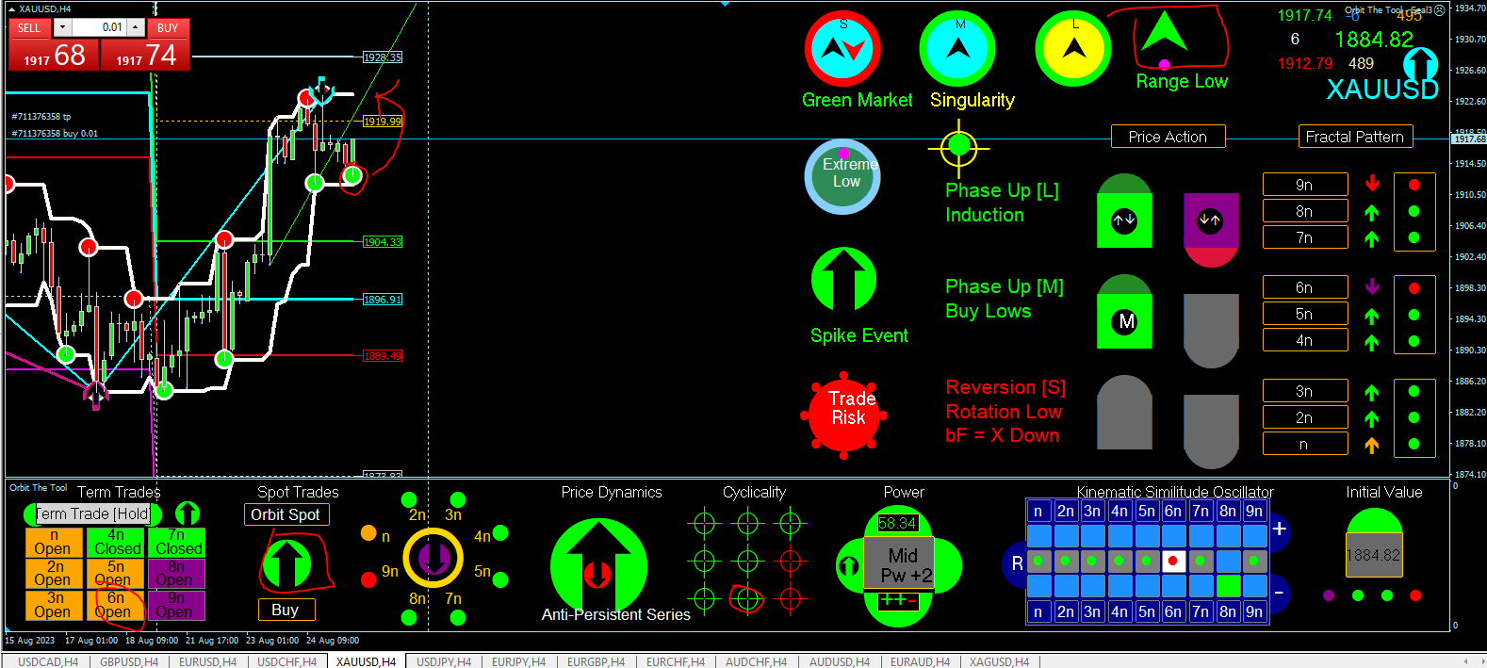Click the white cell with red dot in oscillator
1487x668 pixels.
pyautogui.click(x=1173, y=561)
